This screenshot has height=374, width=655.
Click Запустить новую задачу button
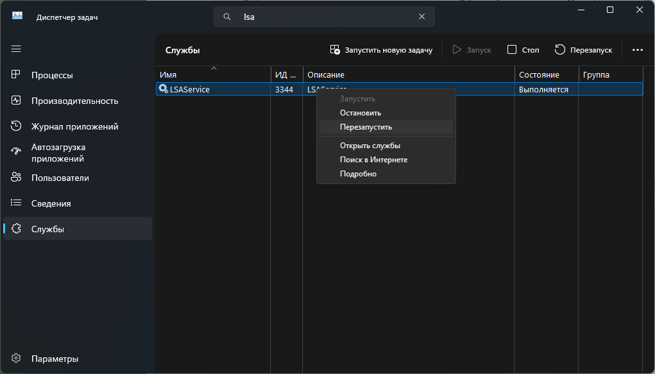[381, 50]
